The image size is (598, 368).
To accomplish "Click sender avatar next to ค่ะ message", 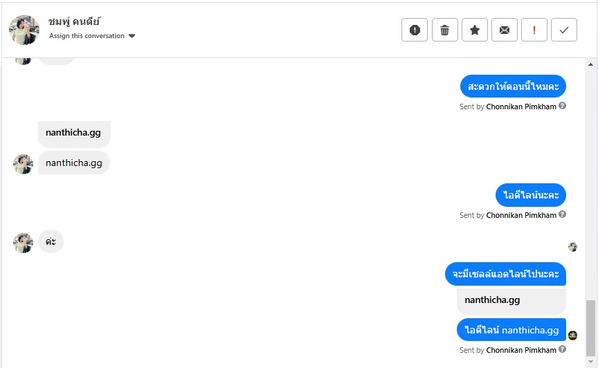I will click(24, 243).
